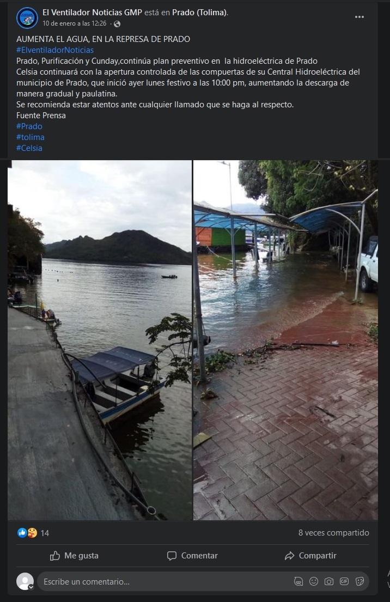This screenshot has height=602, width=390.
Task: Open the #ElventiladorNoticias hashtag
Action: point(55,50)
